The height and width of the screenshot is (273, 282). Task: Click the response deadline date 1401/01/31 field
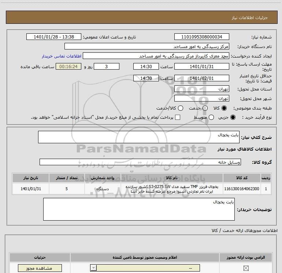201,66
